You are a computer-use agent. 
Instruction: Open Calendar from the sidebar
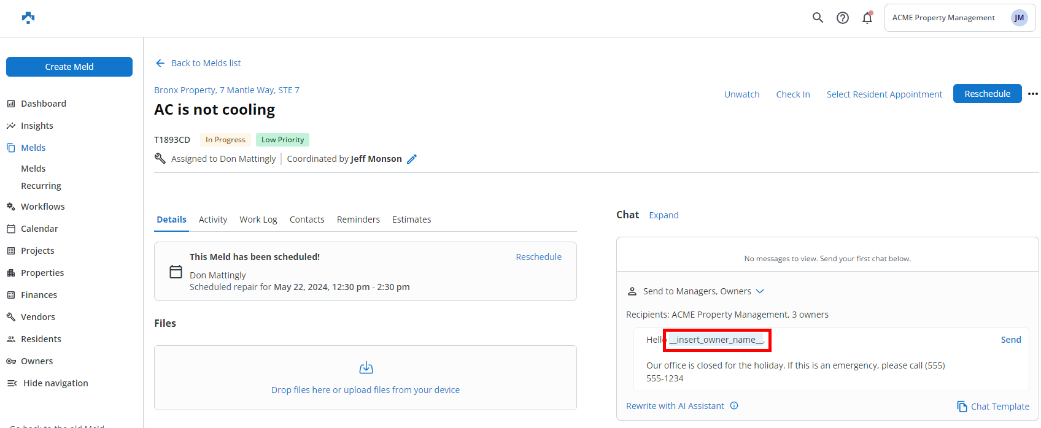39,229
